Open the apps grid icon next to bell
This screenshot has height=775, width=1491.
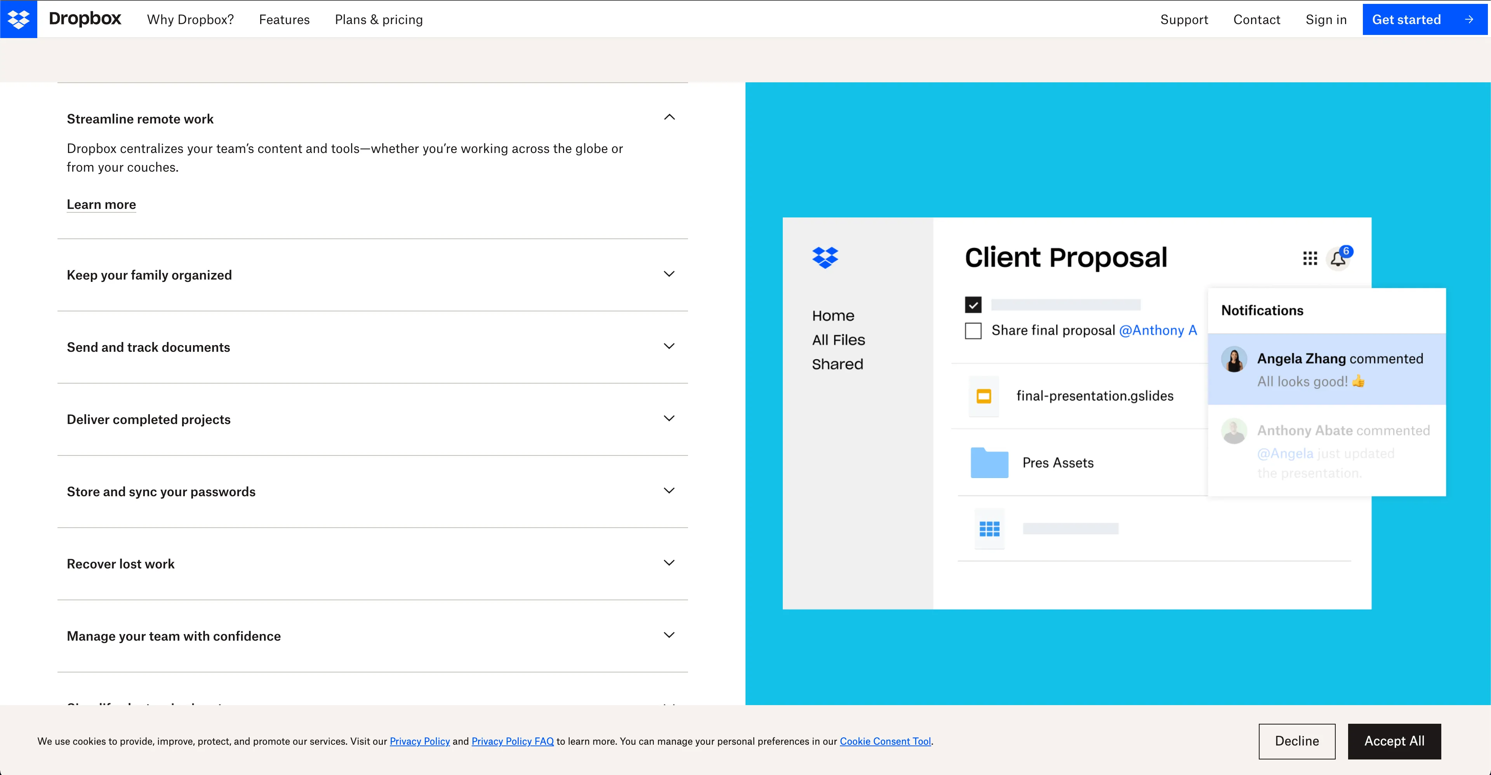[x=1310, y=258]
